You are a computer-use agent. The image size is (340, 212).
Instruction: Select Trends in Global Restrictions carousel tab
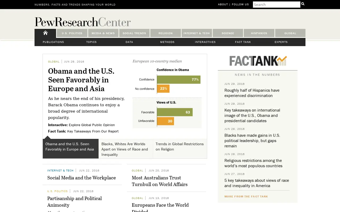click(x=180, y=149)
